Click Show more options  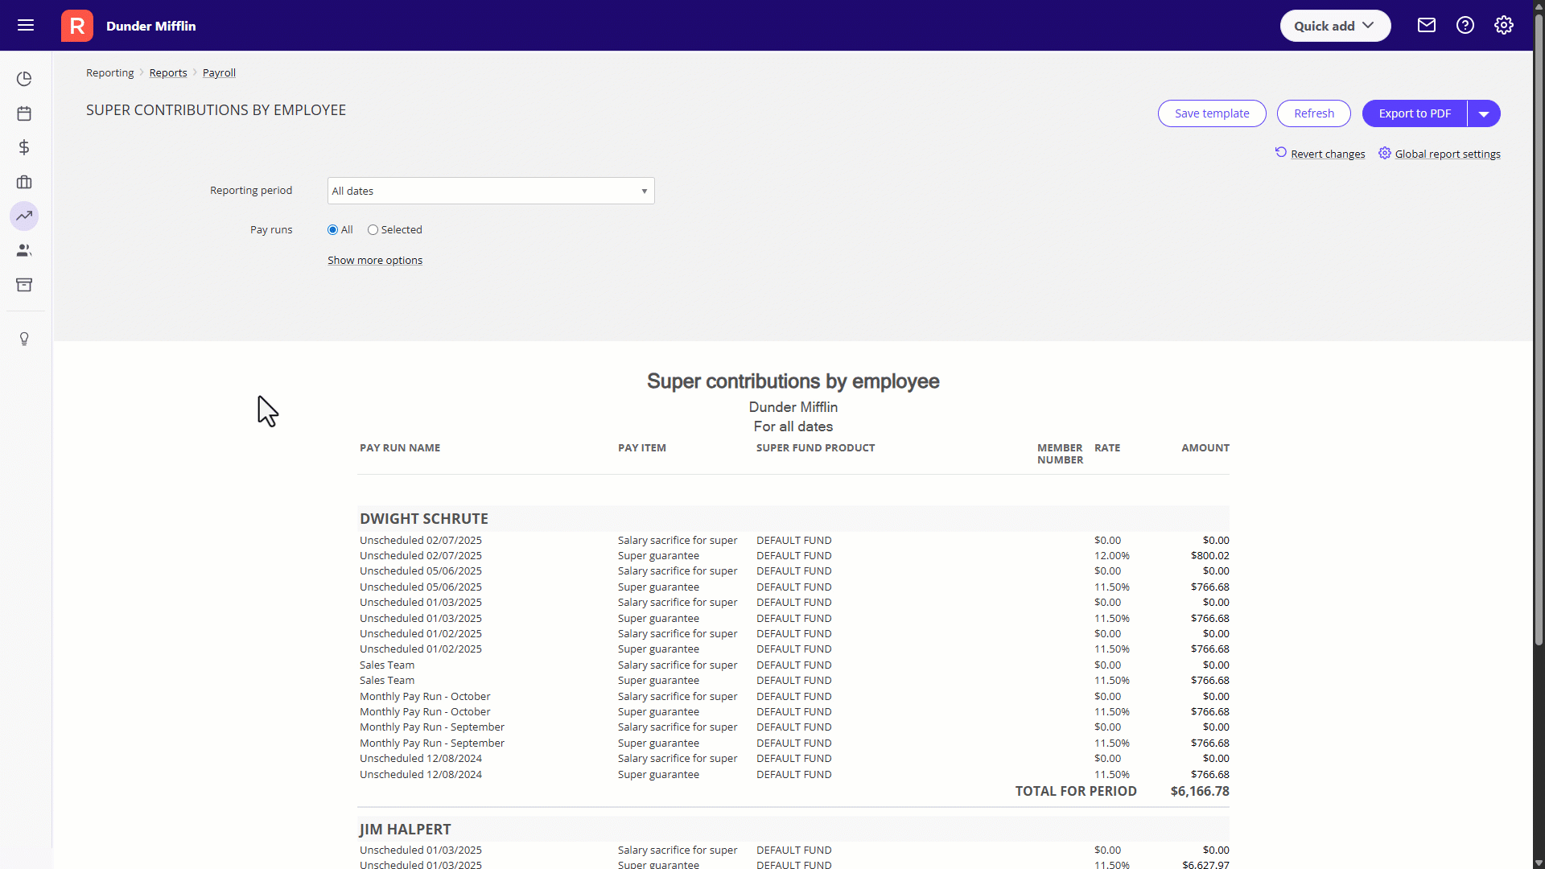click(375, 260)
